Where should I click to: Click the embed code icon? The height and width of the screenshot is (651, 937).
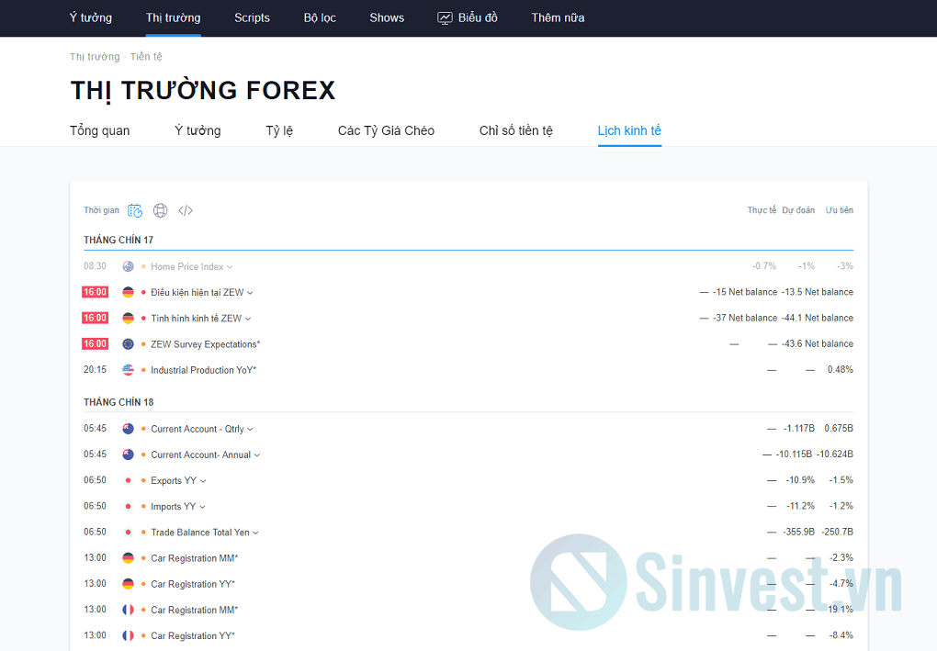coord(186,210)
